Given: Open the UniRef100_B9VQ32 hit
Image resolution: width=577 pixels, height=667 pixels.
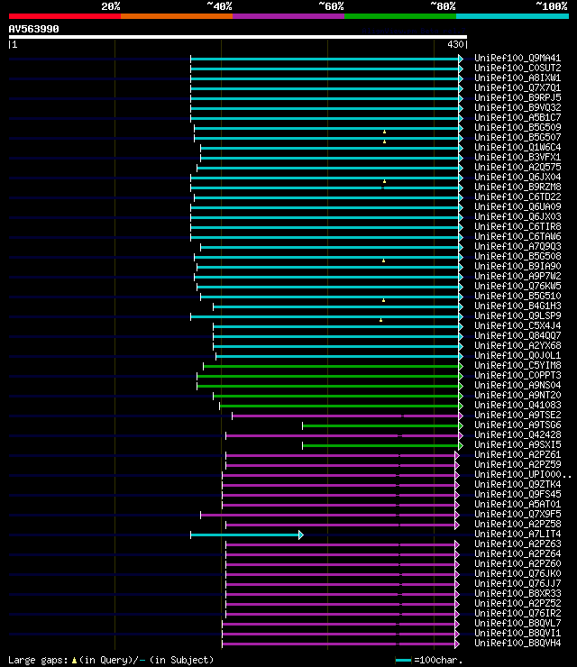Looking at the screenshot, I should point(517,107).
